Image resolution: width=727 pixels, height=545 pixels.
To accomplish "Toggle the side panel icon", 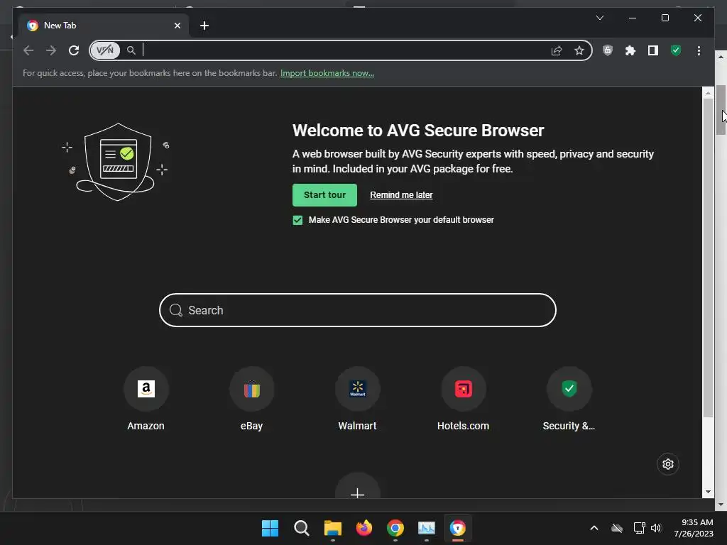I will click(653, 50).
